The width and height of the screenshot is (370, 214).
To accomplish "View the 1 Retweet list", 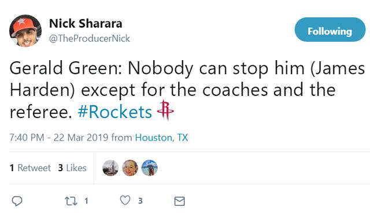I will pyautogui.click(x=30, y=168).
